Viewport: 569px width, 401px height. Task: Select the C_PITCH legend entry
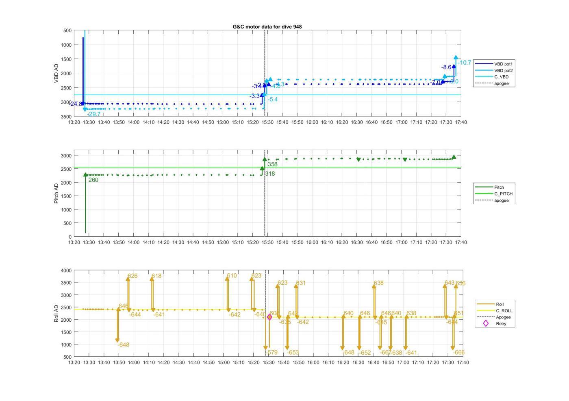point(494,194)
